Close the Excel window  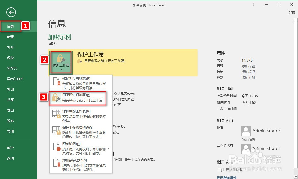click(292, 4)
